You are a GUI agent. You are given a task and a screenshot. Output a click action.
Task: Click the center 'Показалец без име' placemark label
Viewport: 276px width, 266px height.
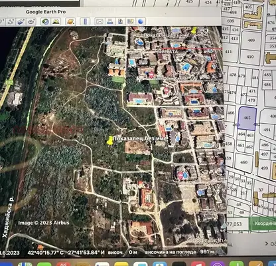(140, 138)
